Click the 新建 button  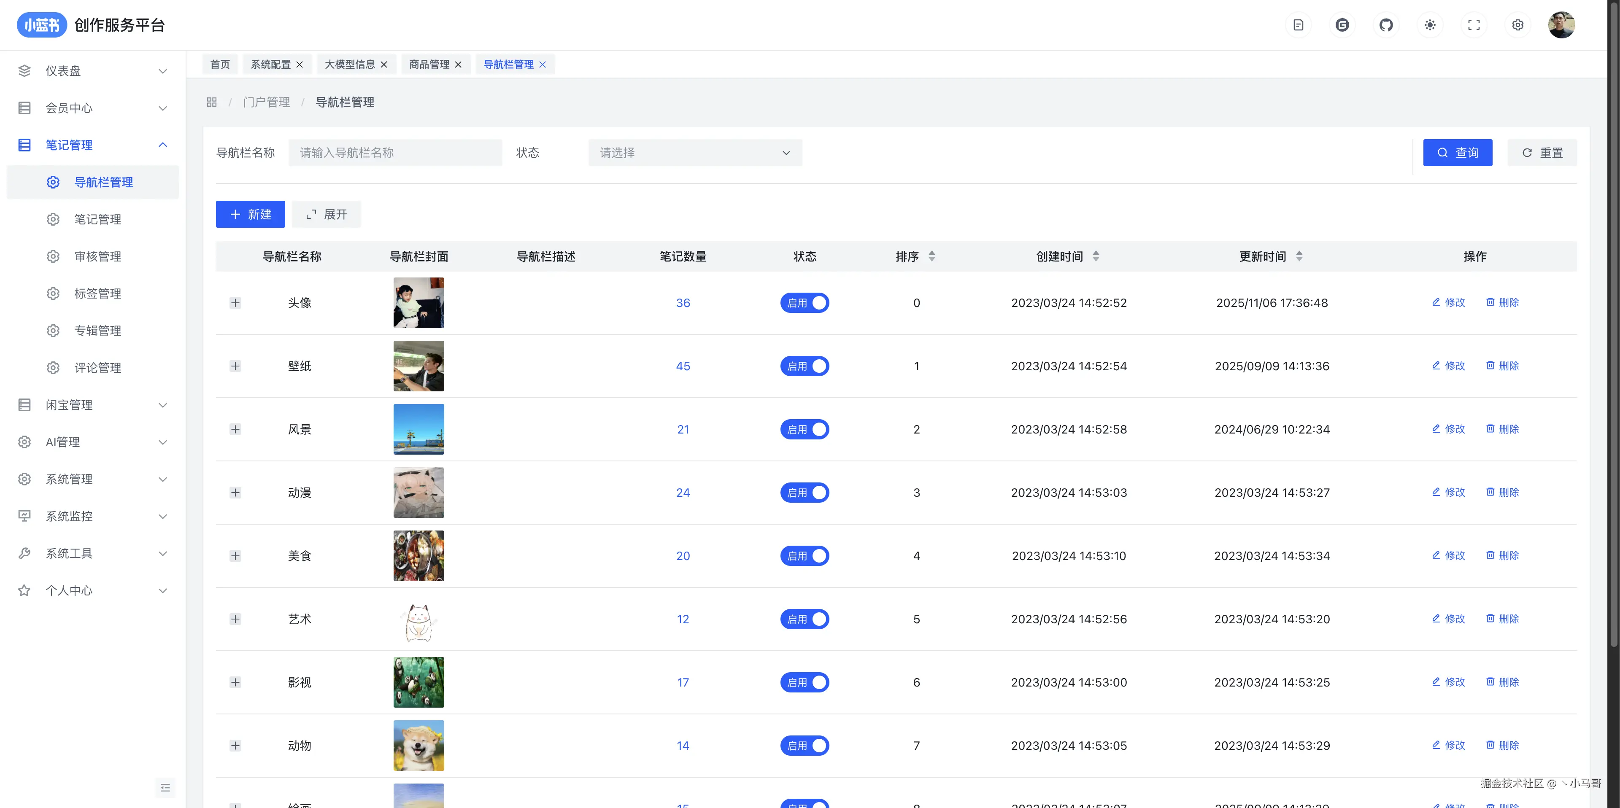[x=250, y=214]
